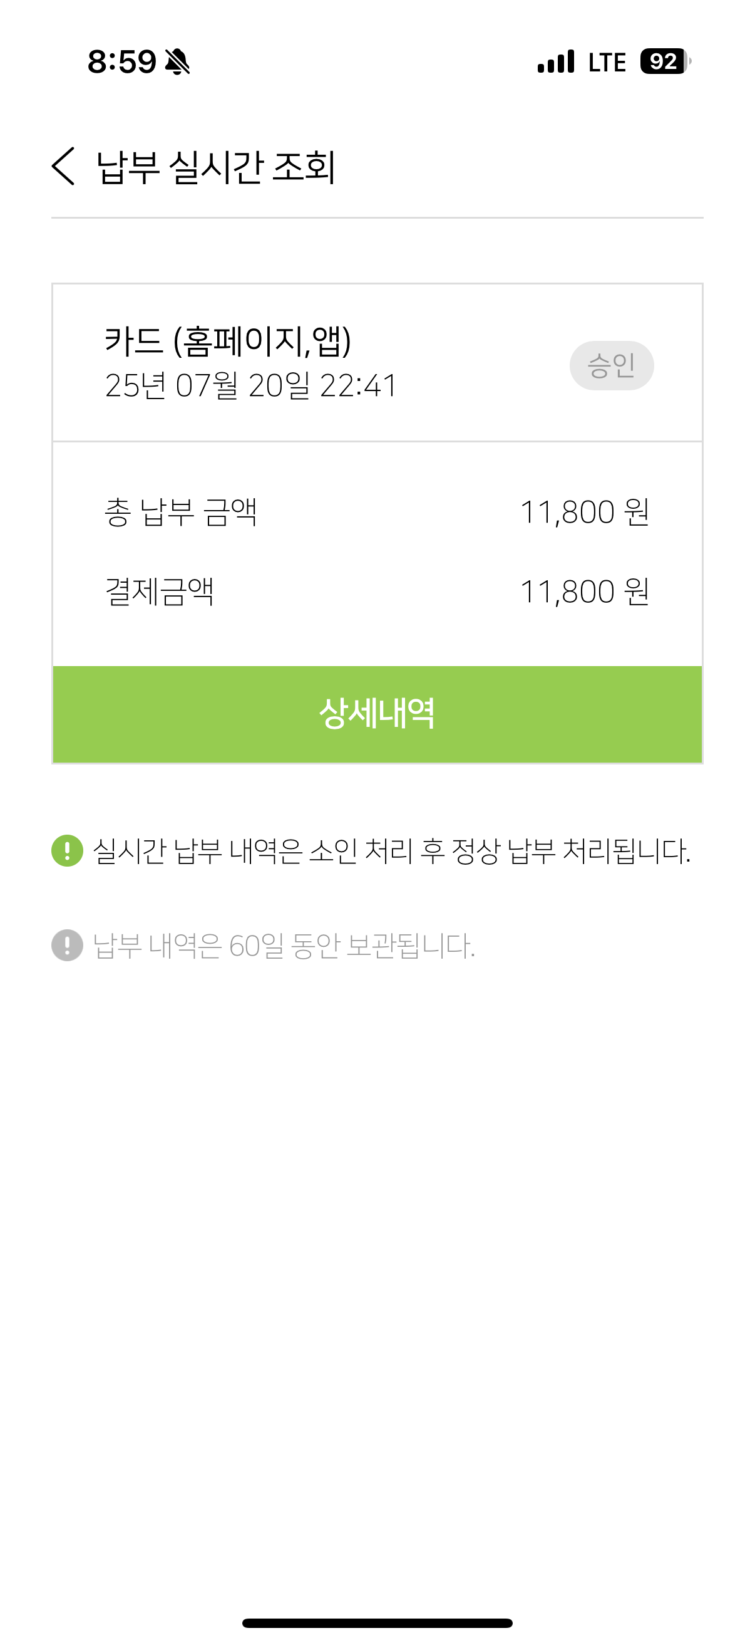Click the gray exclamation info icon
Image resolution: width=755 pixels, height=1643 pixels.
67,944
